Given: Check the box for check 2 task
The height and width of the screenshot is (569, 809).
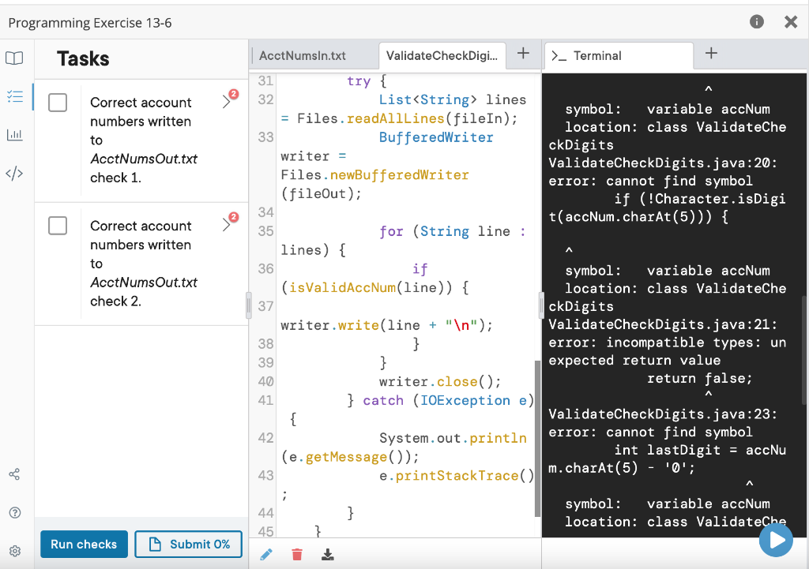Looking at the screenshot, I should click(58, 226).
